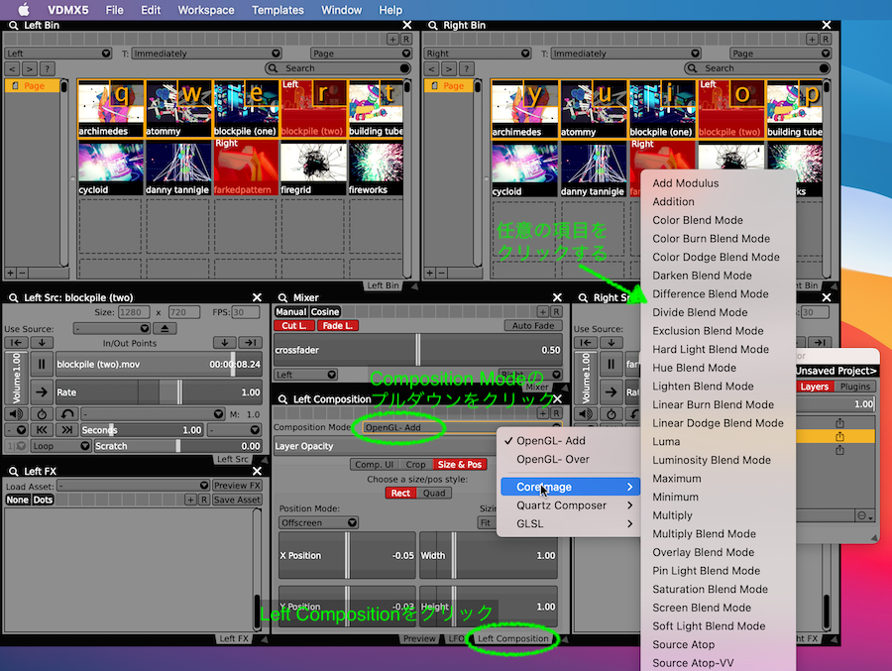Switch to the Size & Pos section
Viewport: 892px width, 671px height.
460,465
